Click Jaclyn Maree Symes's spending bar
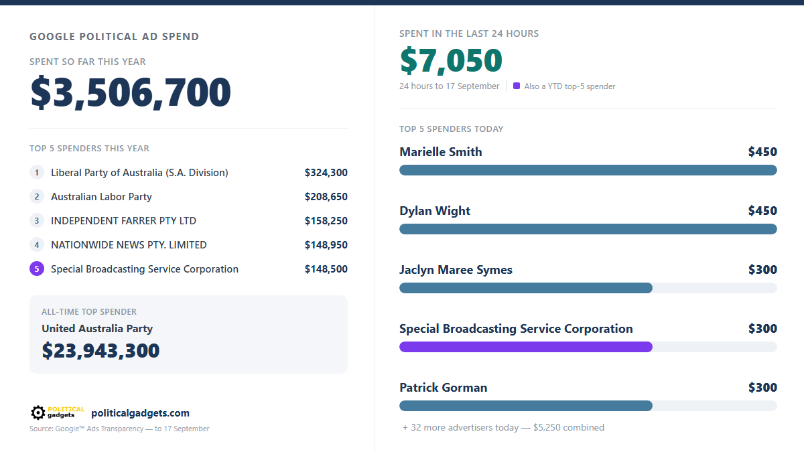804x452 pixels. (526, 288)
